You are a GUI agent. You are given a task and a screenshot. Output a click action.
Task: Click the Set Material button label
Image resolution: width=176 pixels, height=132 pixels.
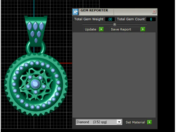pyautogui.click(x=135, y=122)
